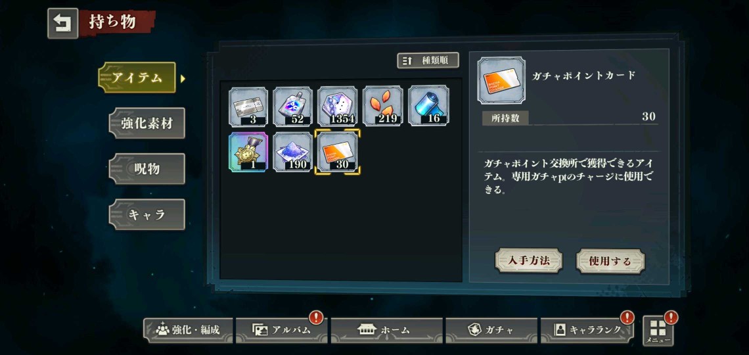Switch to the 呪物 tab
The width and height of the screenshot is (749, 355).
[147, 169]
